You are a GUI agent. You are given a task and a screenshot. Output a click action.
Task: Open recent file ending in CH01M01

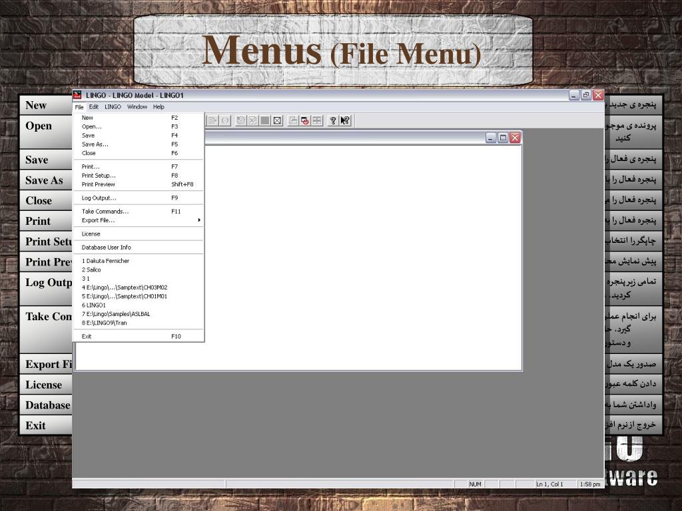pos(139,296)
